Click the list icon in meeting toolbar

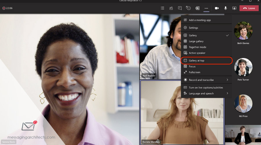[163, 8]
